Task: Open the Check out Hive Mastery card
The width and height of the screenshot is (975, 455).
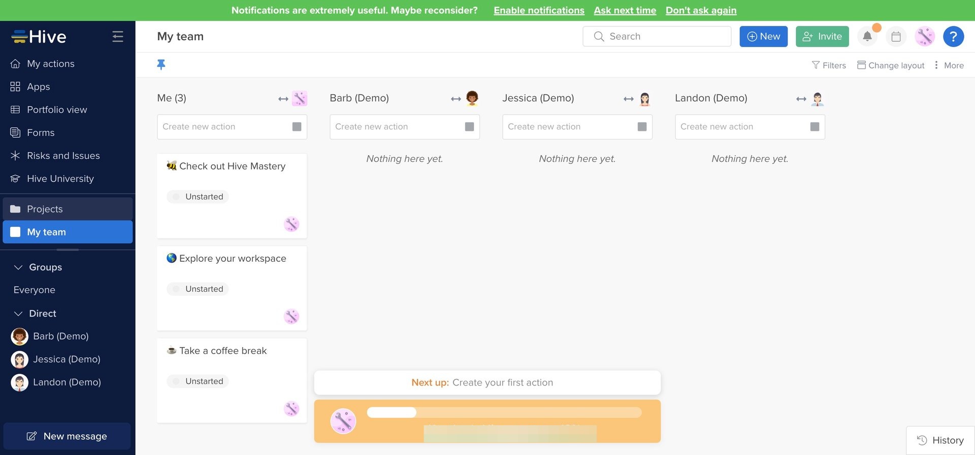Action: tap(232, 196)
